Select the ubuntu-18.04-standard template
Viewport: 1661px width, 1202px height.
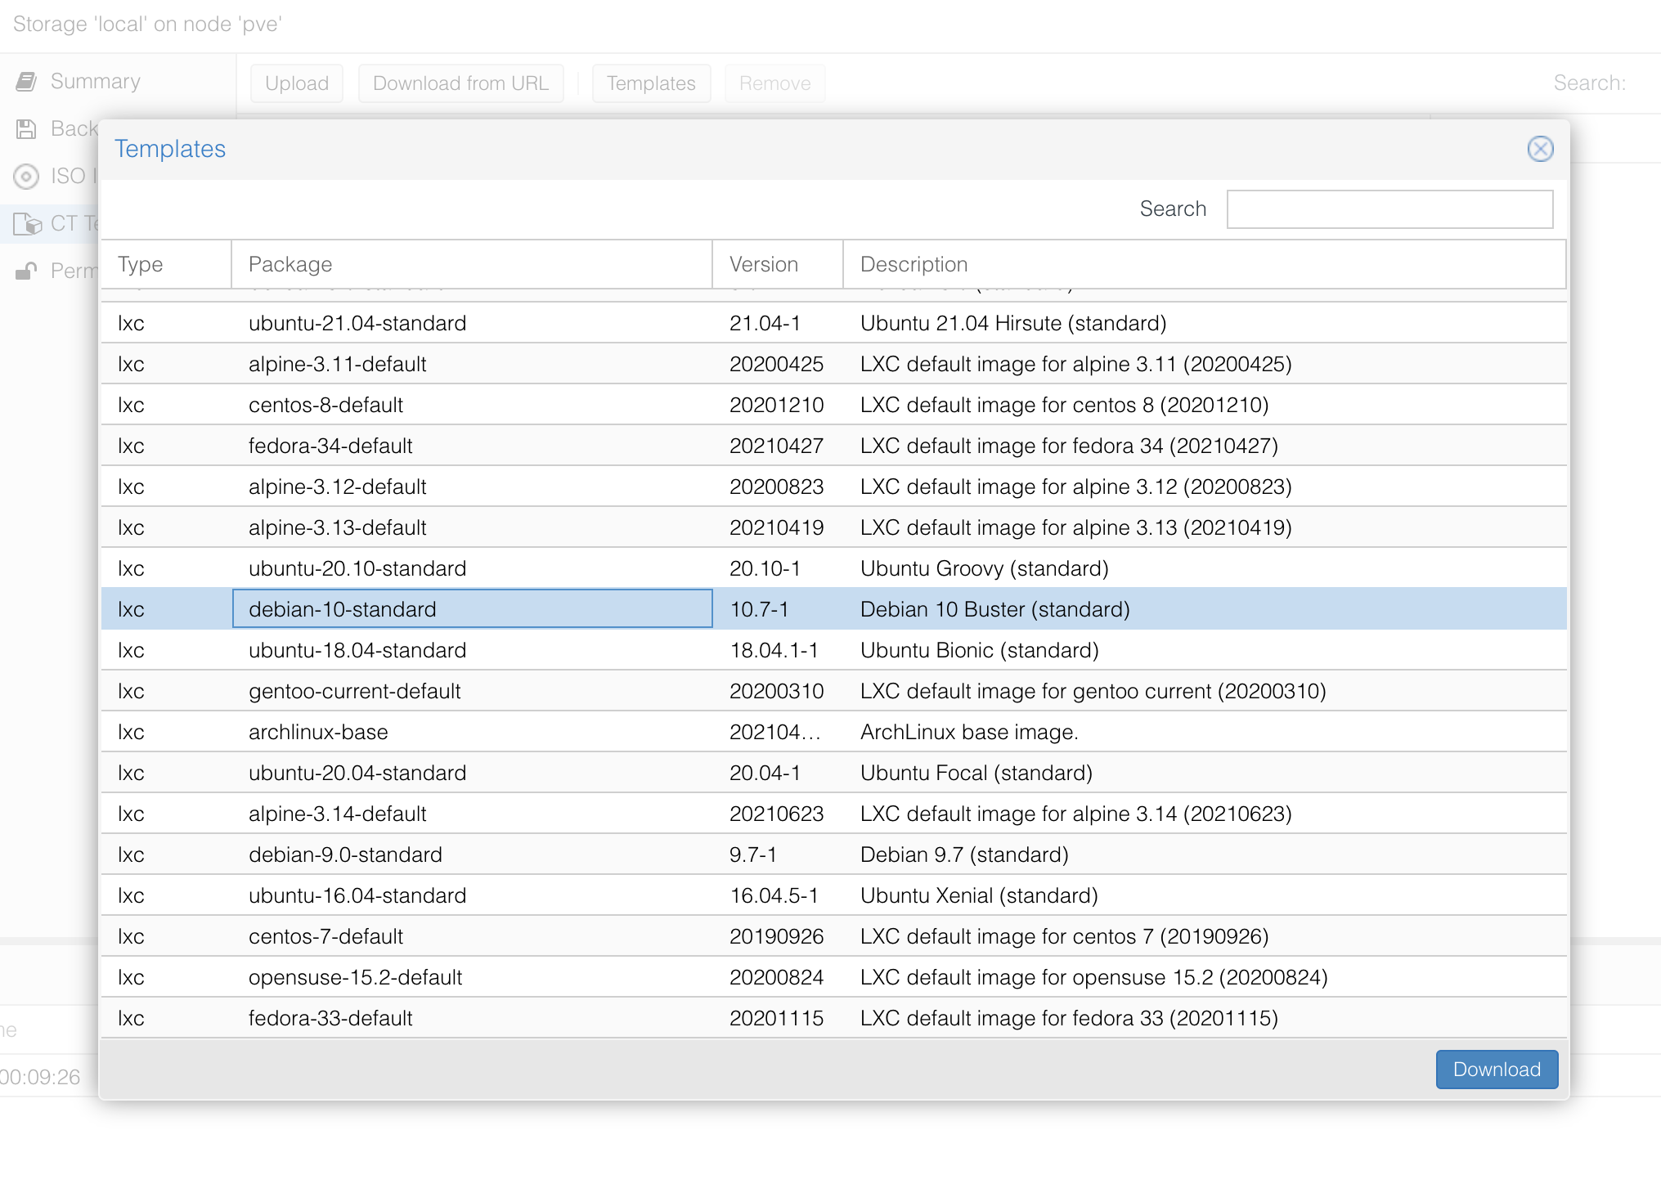pyautogui.click(x=833, y=650)
